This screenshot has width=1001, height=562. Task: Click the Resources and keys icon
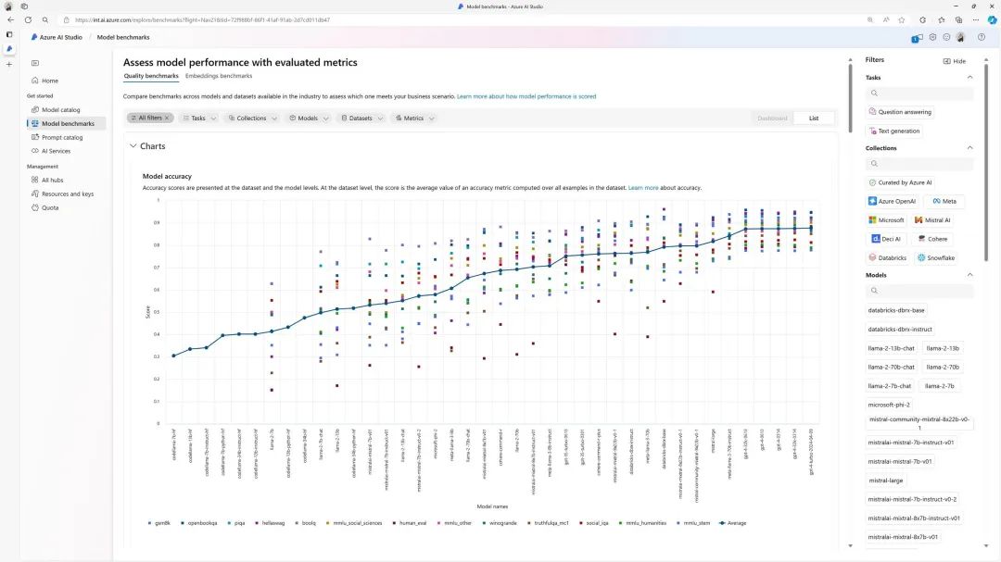click(35, 194)
